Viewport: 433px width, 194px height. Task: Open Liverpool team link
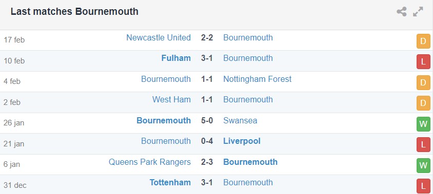pos(242,141)
